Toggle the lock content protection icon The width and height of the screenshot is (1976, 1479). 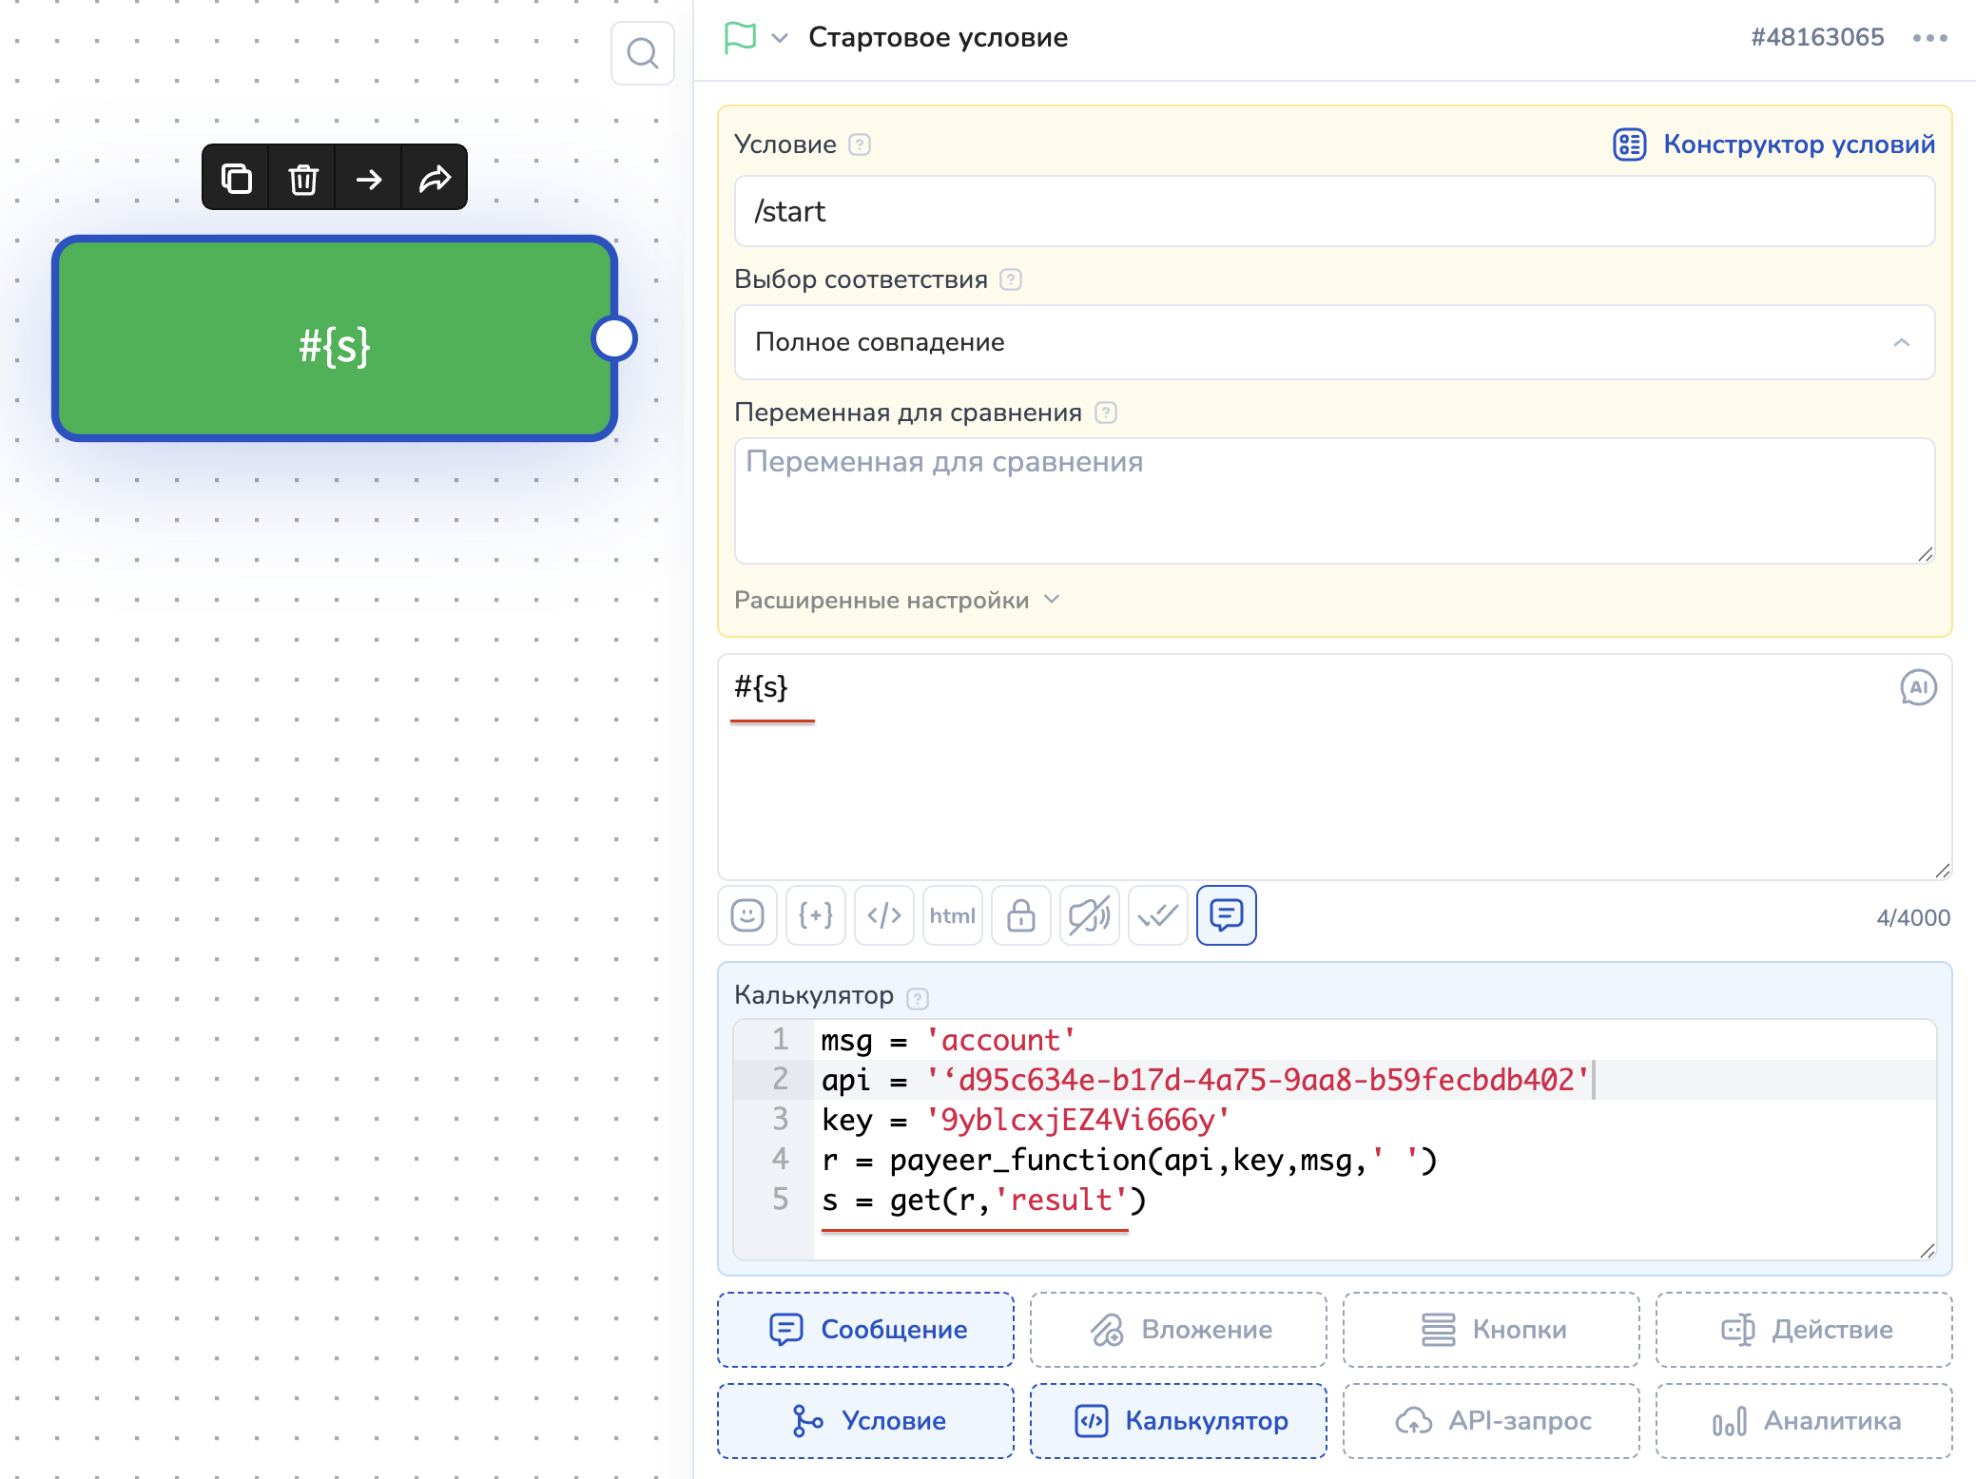coord(1020,915)
